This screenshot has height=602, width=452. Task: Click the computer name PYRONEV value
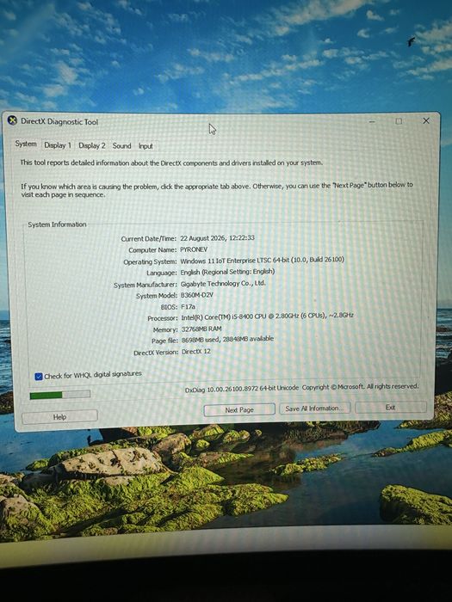coord(194,249)
